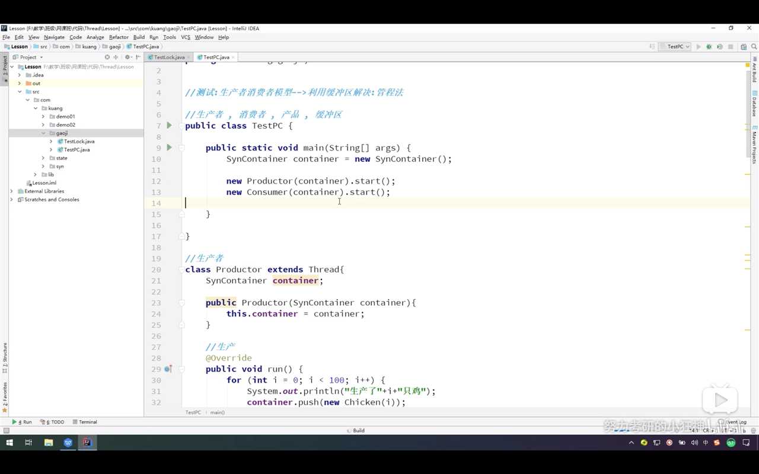Click the scroll-from-source locate icon in Project panel
The width and height of the screenshot is (759, 474).
(x=107, y=57)
